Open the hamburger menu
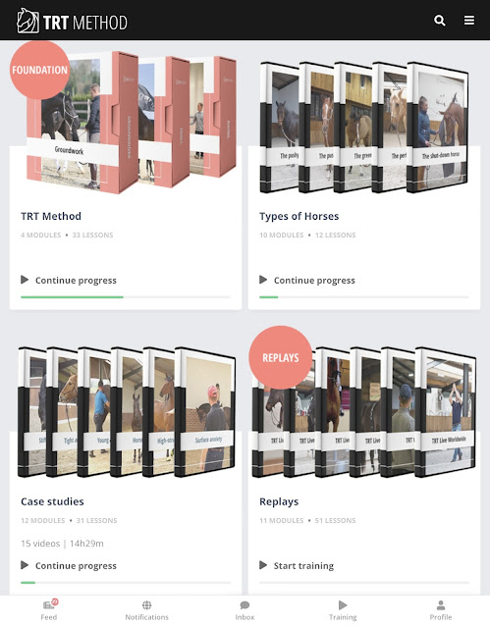490x628 pixels. (x=469, y=21)
